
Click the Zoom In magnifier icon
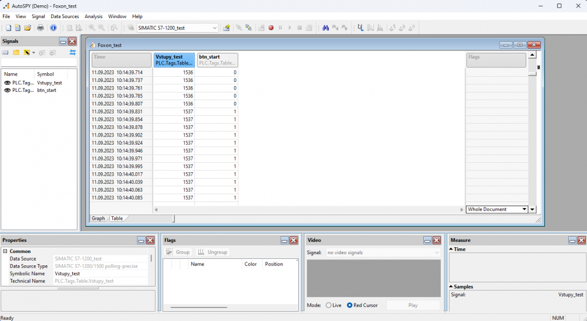pos(92,28)
